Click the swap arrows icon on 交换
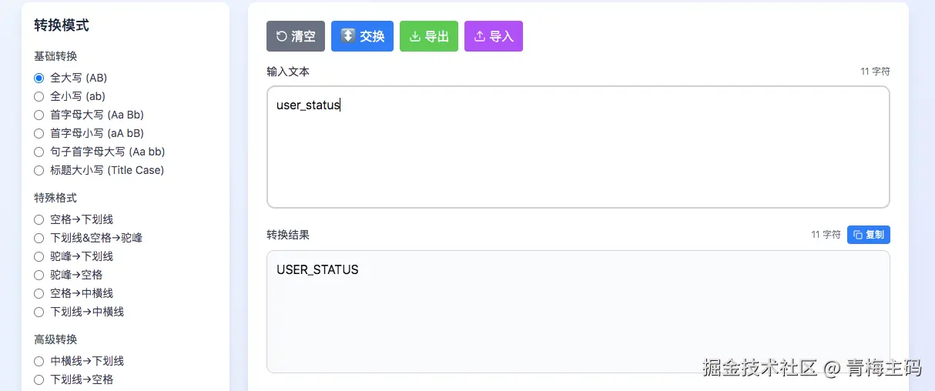Image resolution: width=935 pixels, height=391 pixels. point(348,36)
